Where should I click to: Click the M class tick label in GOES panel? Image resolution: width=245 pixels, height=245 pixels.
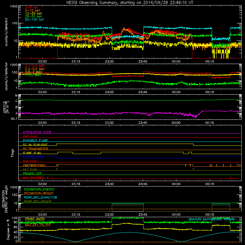(16, 96)
